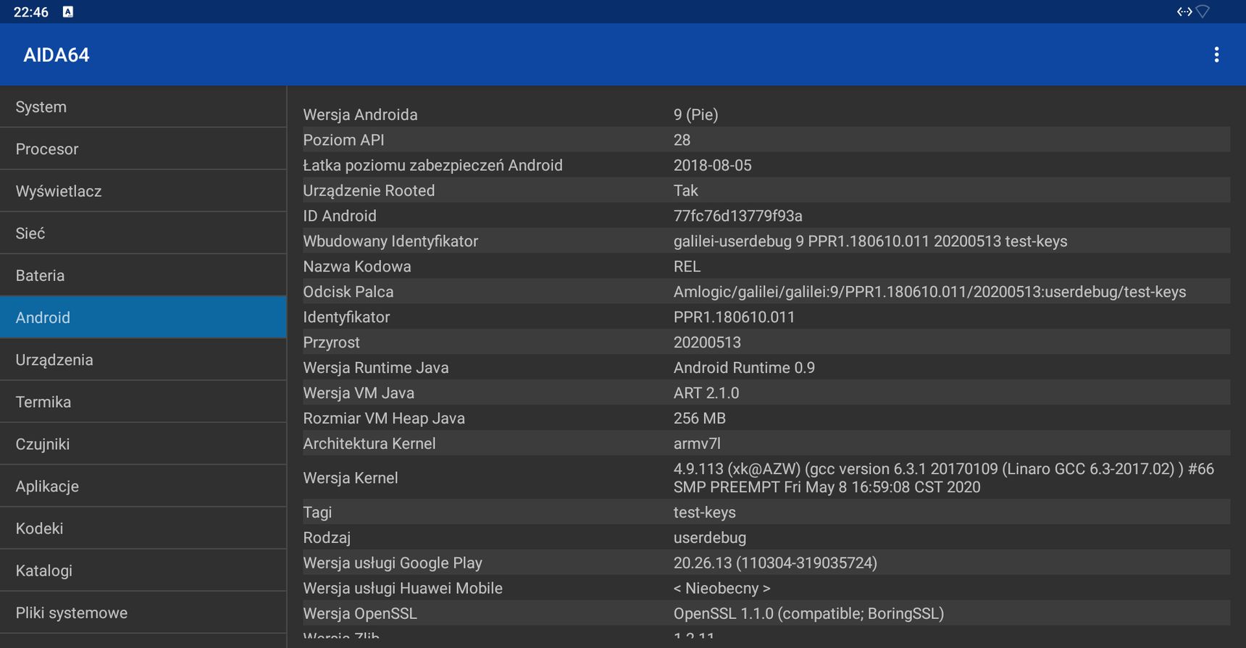Open the three-dot overflow menu

1216,55
